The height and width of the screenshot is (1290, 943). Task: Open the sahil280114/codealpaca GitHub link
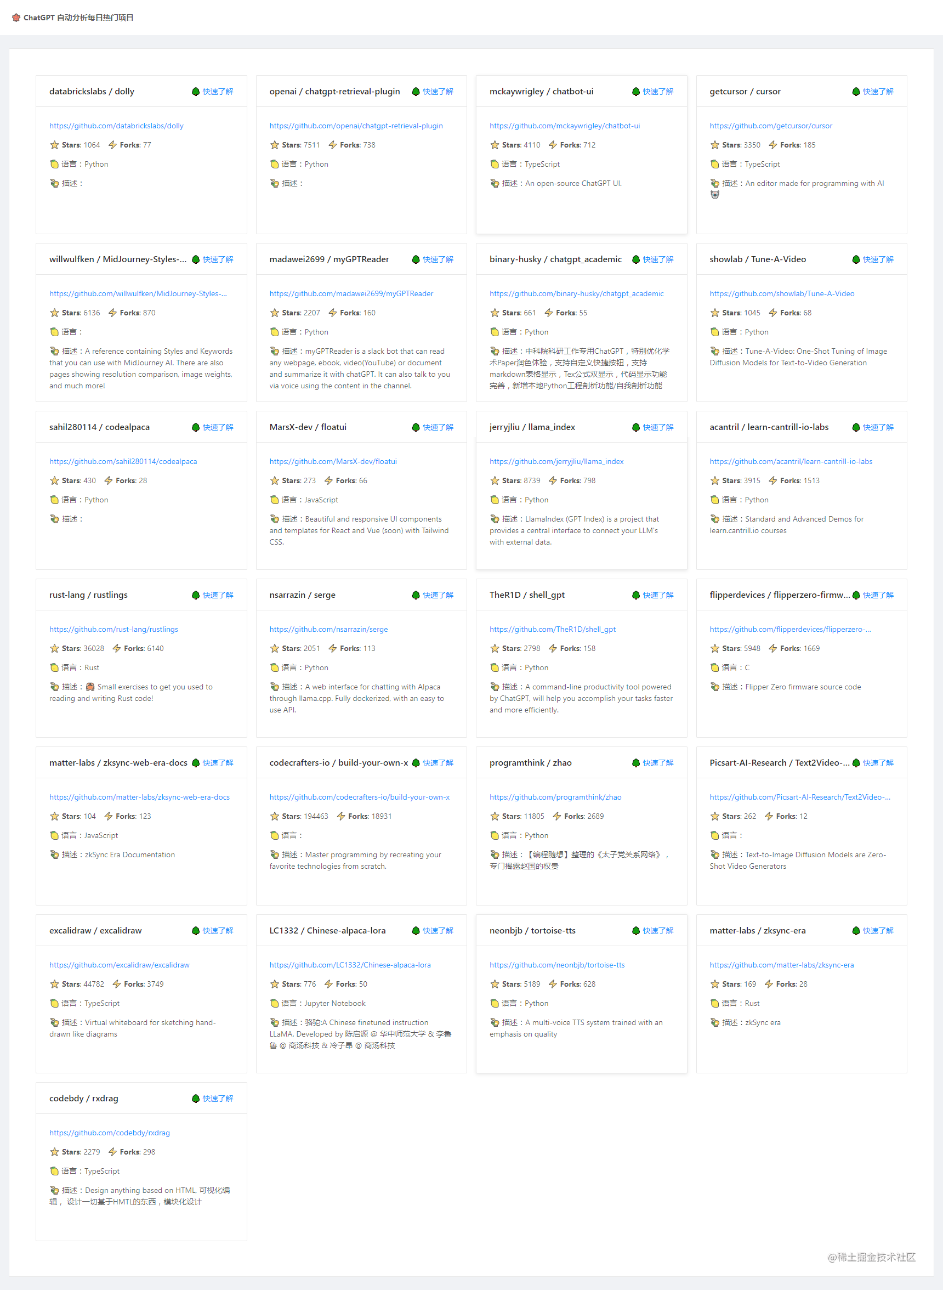click(123, 461)
